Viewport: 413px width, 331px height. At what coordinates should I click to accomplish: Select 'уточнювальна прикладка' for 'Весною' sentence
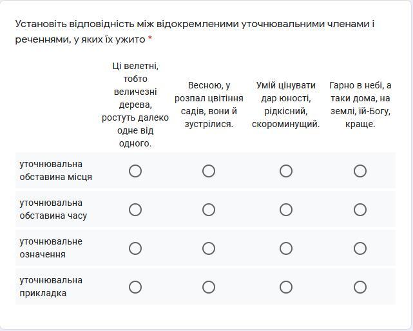[209, 287]
